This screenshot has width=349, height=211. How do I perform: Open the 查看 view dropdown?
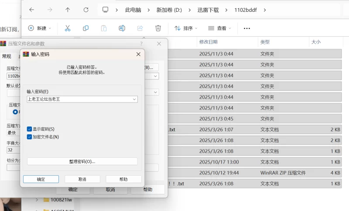(x=220, y=28)
